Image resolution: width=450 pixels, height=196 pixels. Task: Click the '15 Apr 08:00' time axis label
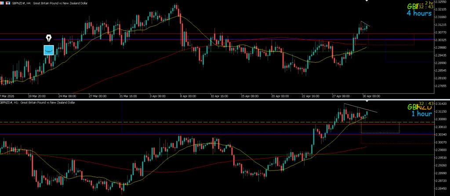point(249,96)
